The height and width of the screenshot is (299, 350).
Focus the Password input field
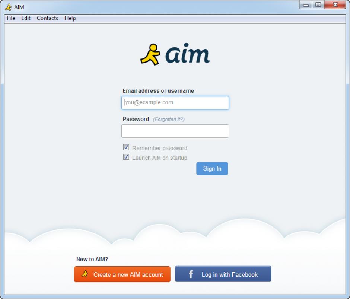point(175,131)
